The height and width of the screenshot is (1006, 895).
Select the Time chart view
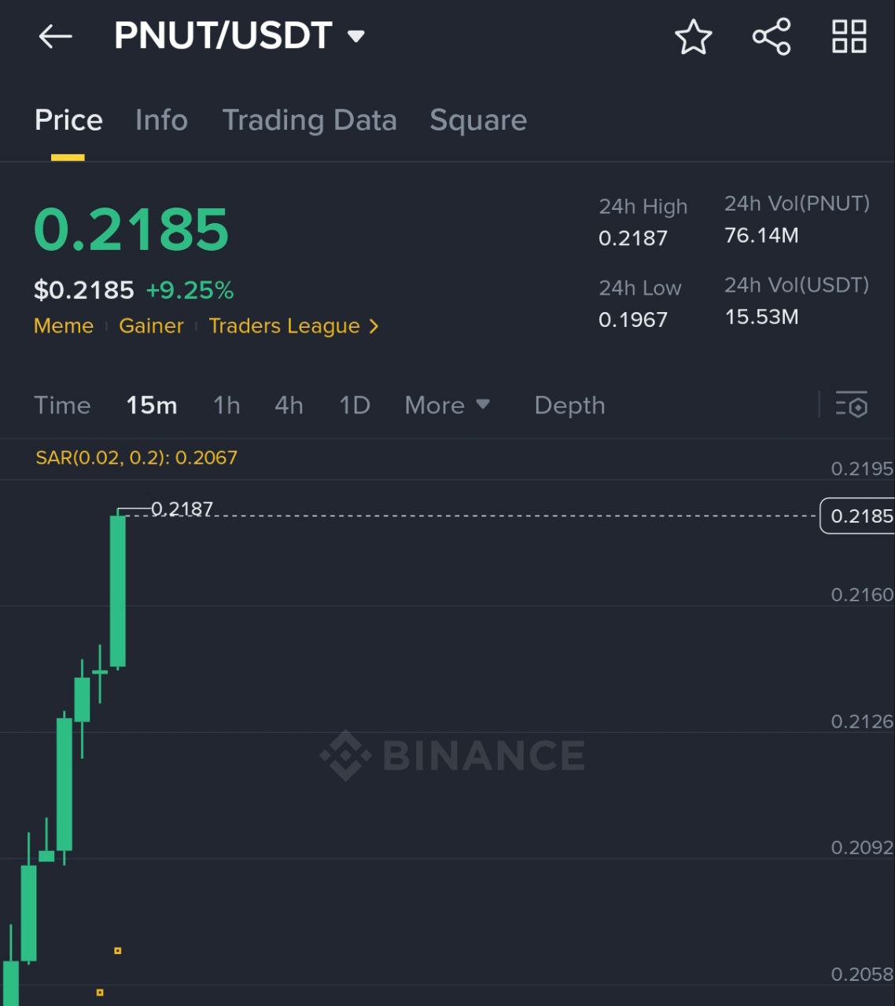[x=62, y=405]
